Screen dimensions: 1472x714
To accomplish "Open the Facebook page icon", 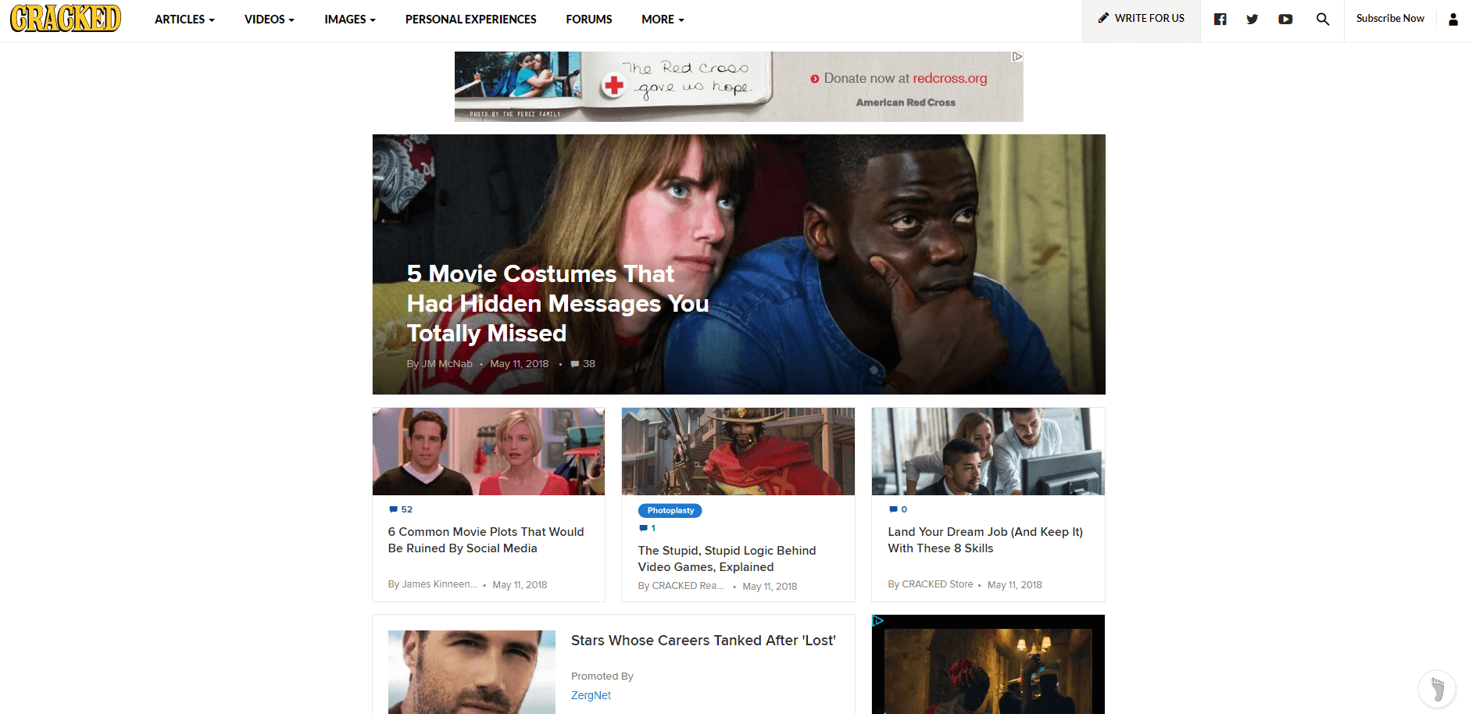I will [x=1220, y=20].
